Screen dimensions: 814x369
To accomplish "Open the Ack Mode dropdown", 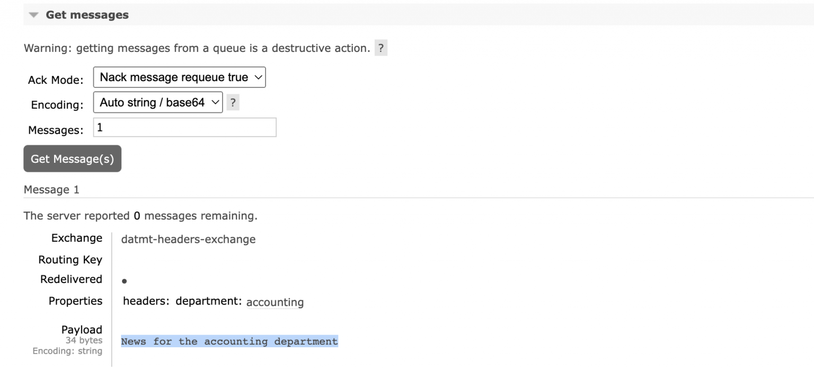I will [x=179, y=77].
